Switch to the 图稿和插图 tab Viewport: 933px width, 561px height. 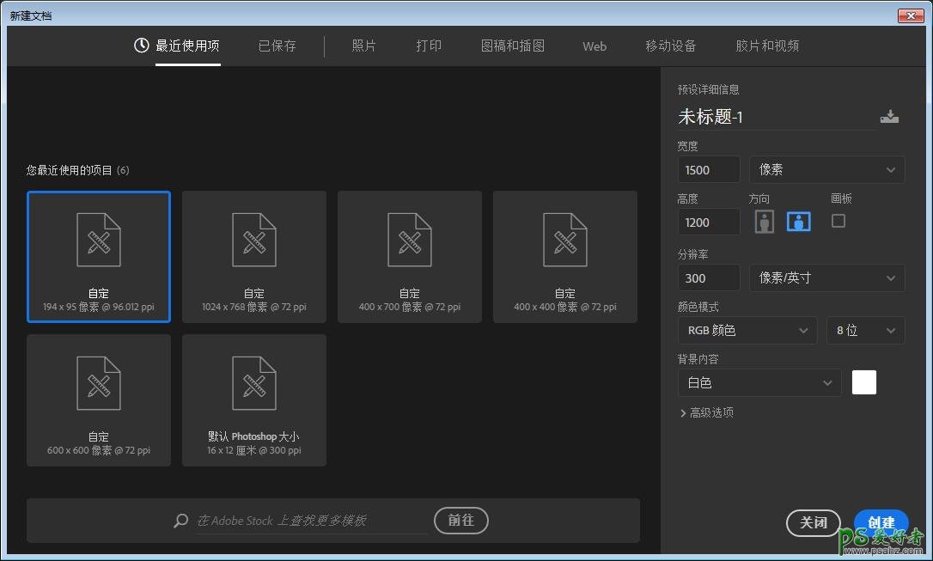point(513,46)
